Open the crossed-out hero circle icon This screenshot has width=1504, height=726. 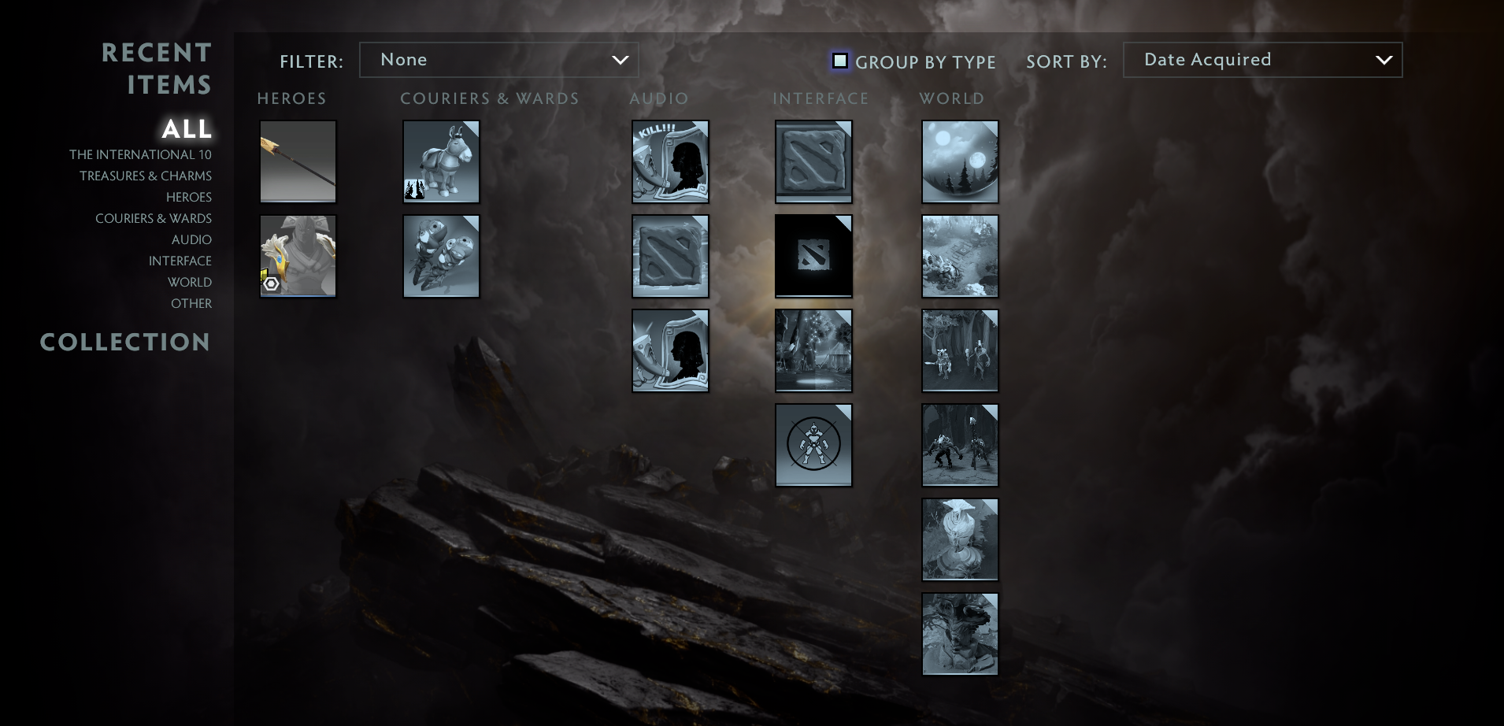point(813,445)
